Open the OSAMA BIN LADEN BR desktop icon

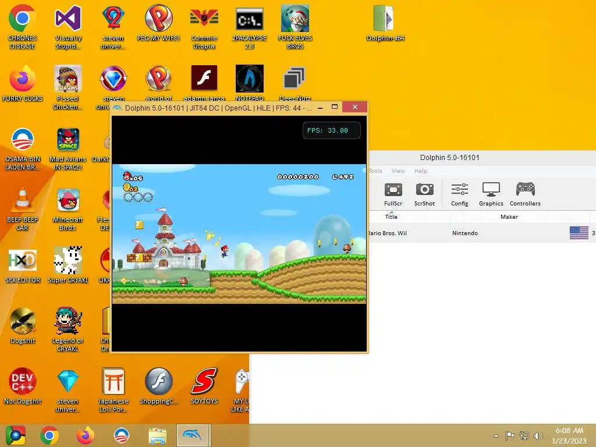pos(22,148)
